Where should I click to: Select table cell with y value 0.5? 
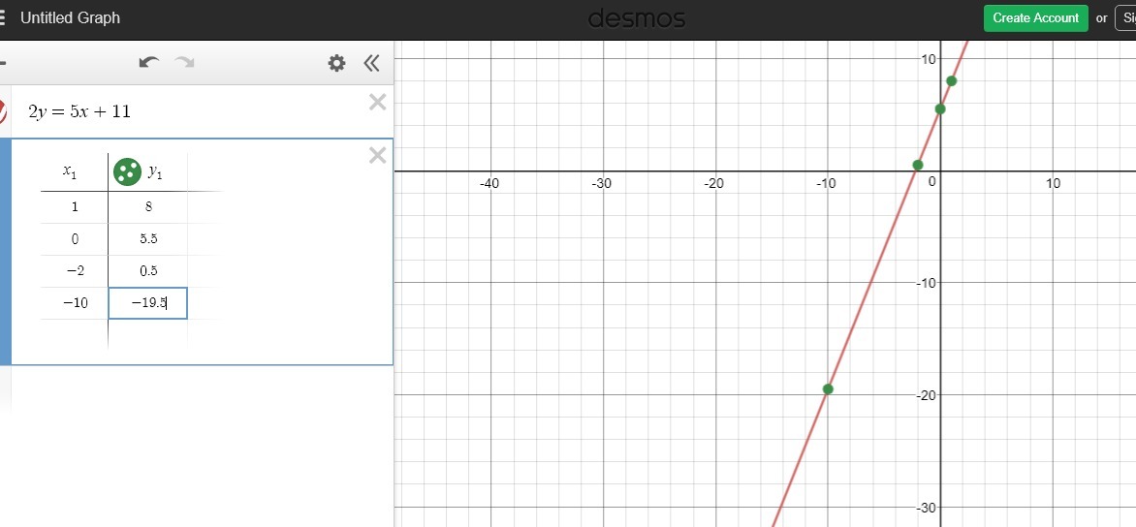click(x=148, y=270)
